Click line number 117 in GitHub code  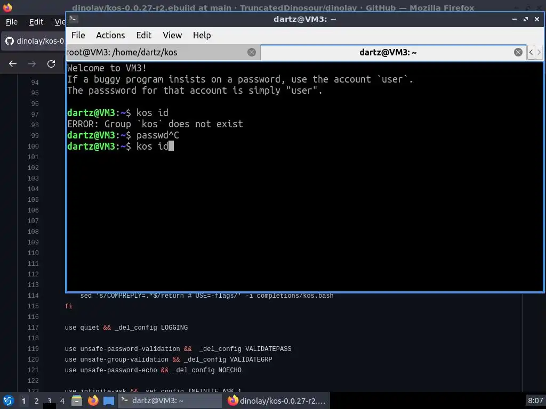click(x=33, y=328)
